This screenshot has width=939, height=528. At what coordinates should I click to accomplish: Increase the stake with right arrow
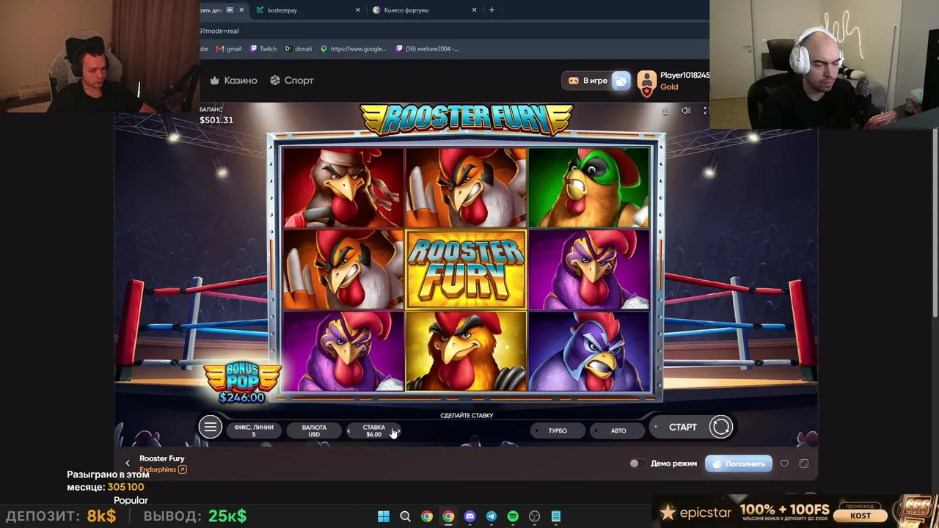(398, 431)
